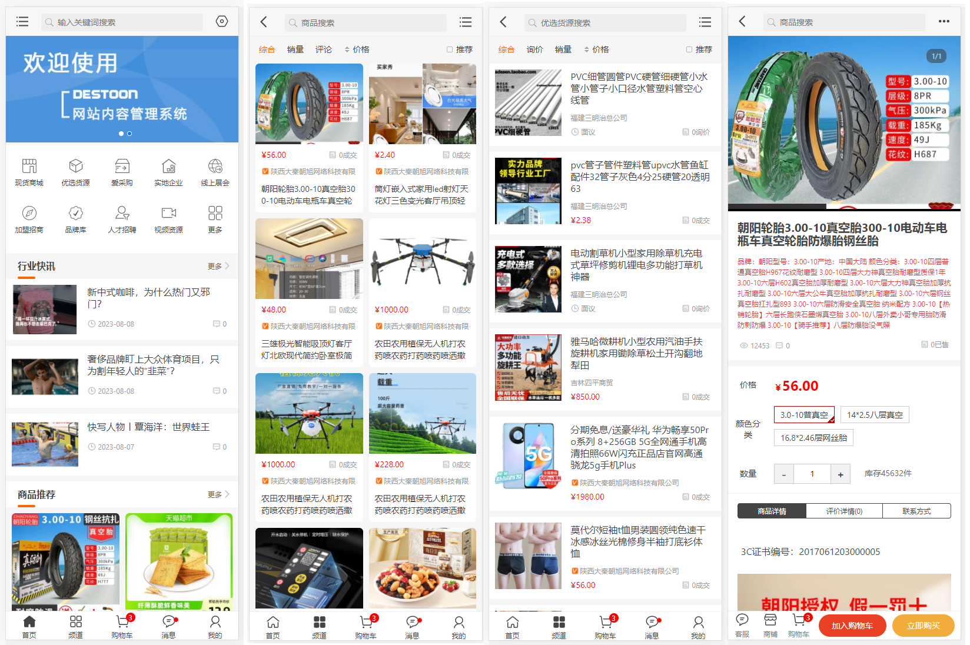Viewport: 970px width, 645px height.
Task: Increase quantity with plus stepper
Action: pyautogui.click(x=840, y=474)
